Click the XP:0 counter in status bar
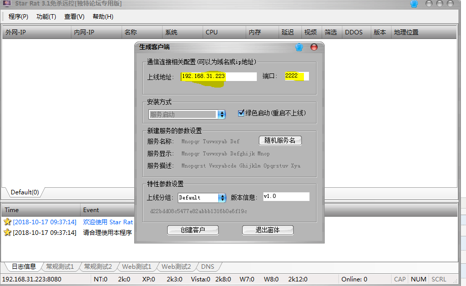Viewport: 466px width, 286px height. pos(148,279)
